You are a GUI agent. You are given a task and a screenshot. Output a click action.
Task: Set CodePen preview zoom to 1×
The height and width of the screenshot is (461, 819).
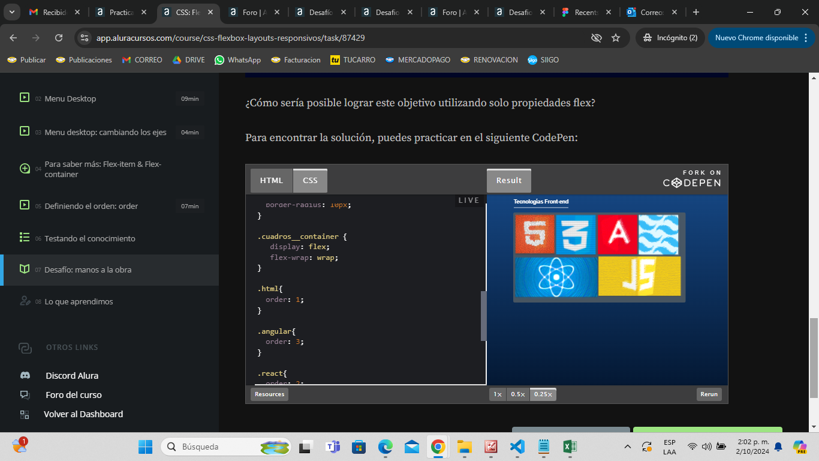pyautogui.click(x=497, y=394)
